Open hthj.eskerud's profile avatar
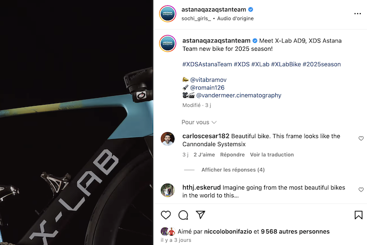 pyautogui.click(x=168, y=191)
